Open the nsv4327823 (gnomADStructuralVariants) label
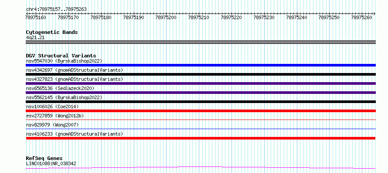The image size is (388, 173). pyautogui.click(x=75, y=79)
